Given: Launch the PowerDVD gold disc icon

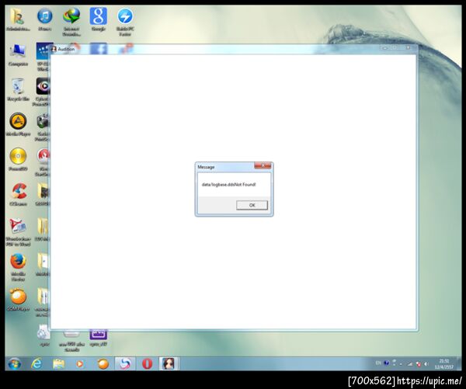Looking at the screenshot, I should click(x=18, y=160).
